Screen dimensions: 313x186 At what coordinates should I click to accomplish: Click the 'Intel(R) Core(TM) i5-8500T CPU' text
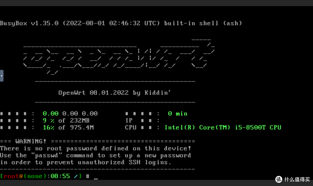coord(223,128)
